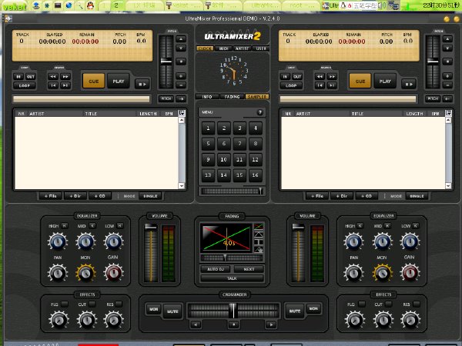
Task: Click the QQ penguin icon in the top panel
Action: click(90, 5)
